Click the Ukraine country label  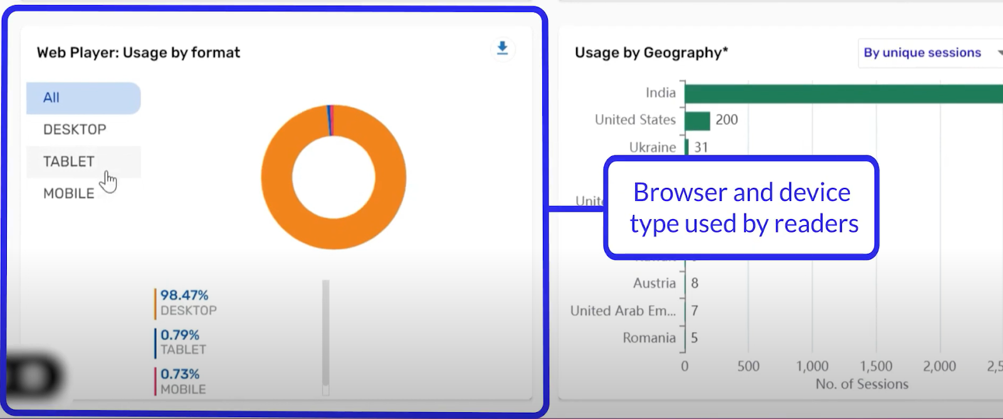(x=653, y=147)
